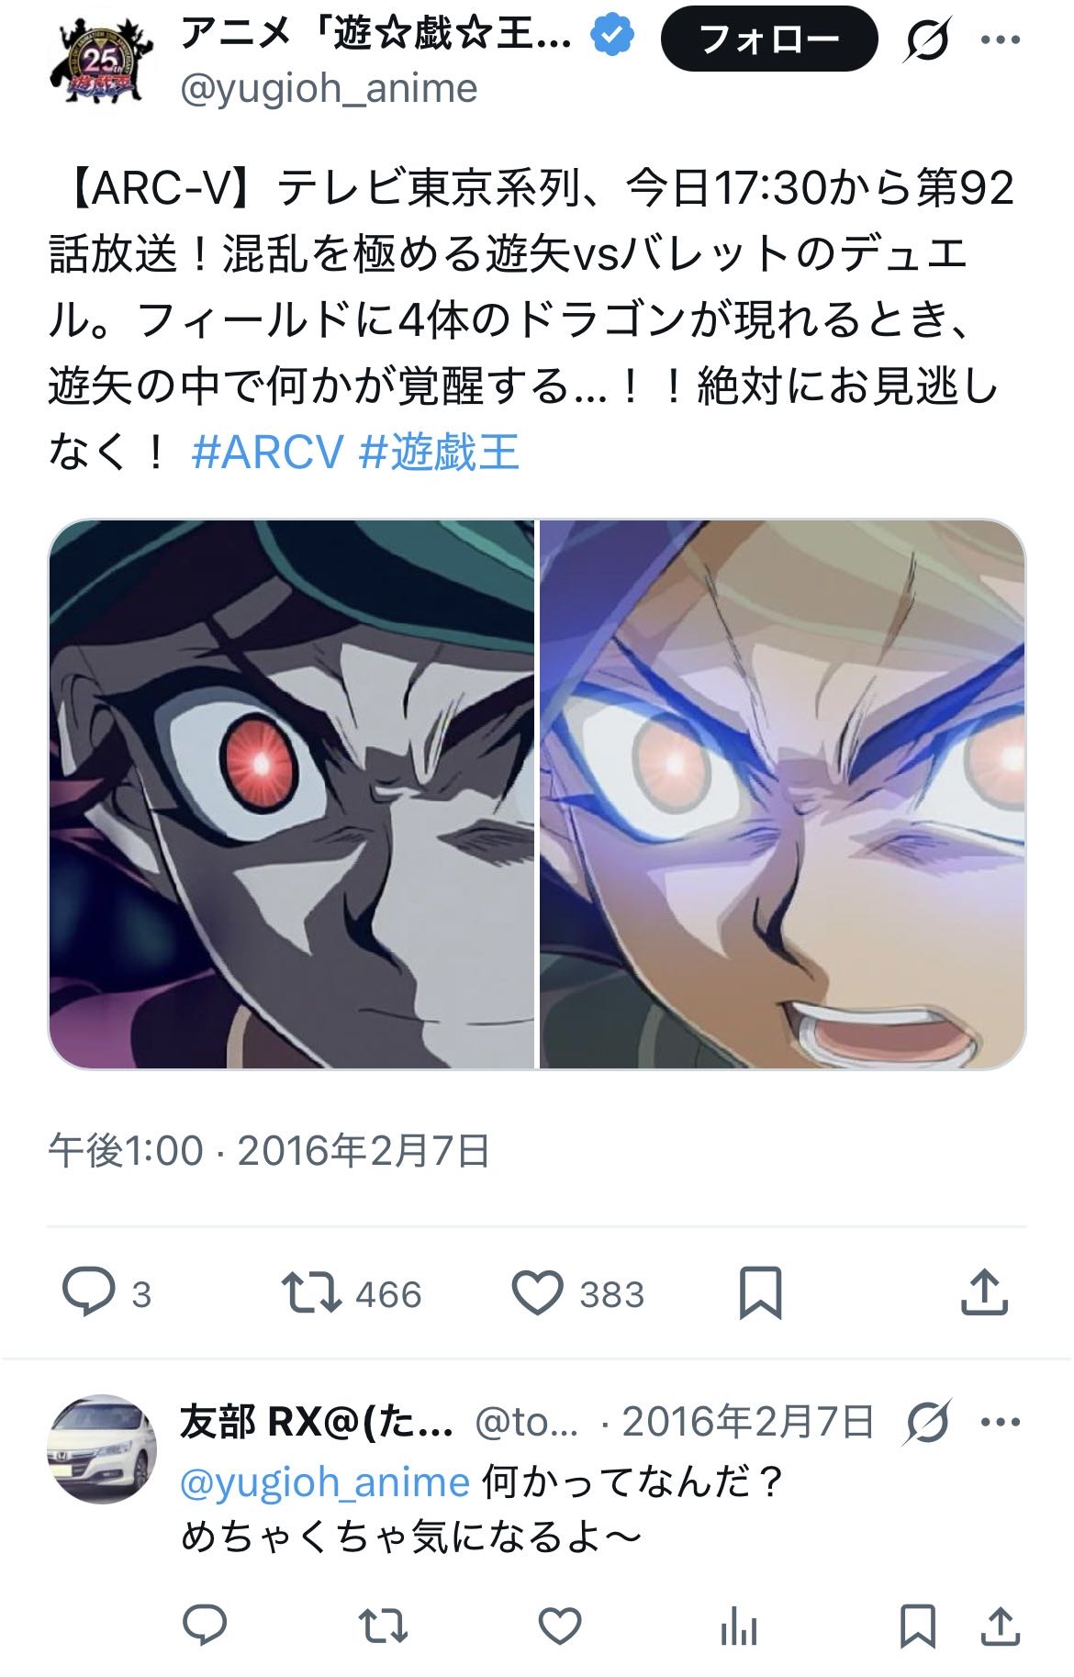Click the reply's retweet icon

tap(382, 1626)
